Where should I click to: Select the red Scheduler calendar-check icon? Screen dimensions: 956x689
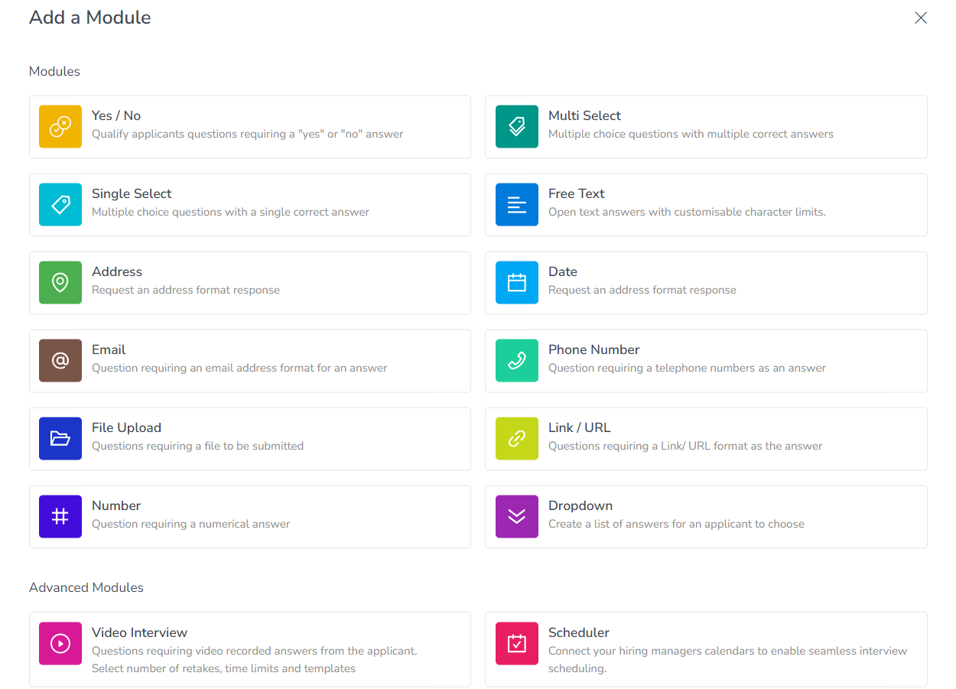click(517, 644)
